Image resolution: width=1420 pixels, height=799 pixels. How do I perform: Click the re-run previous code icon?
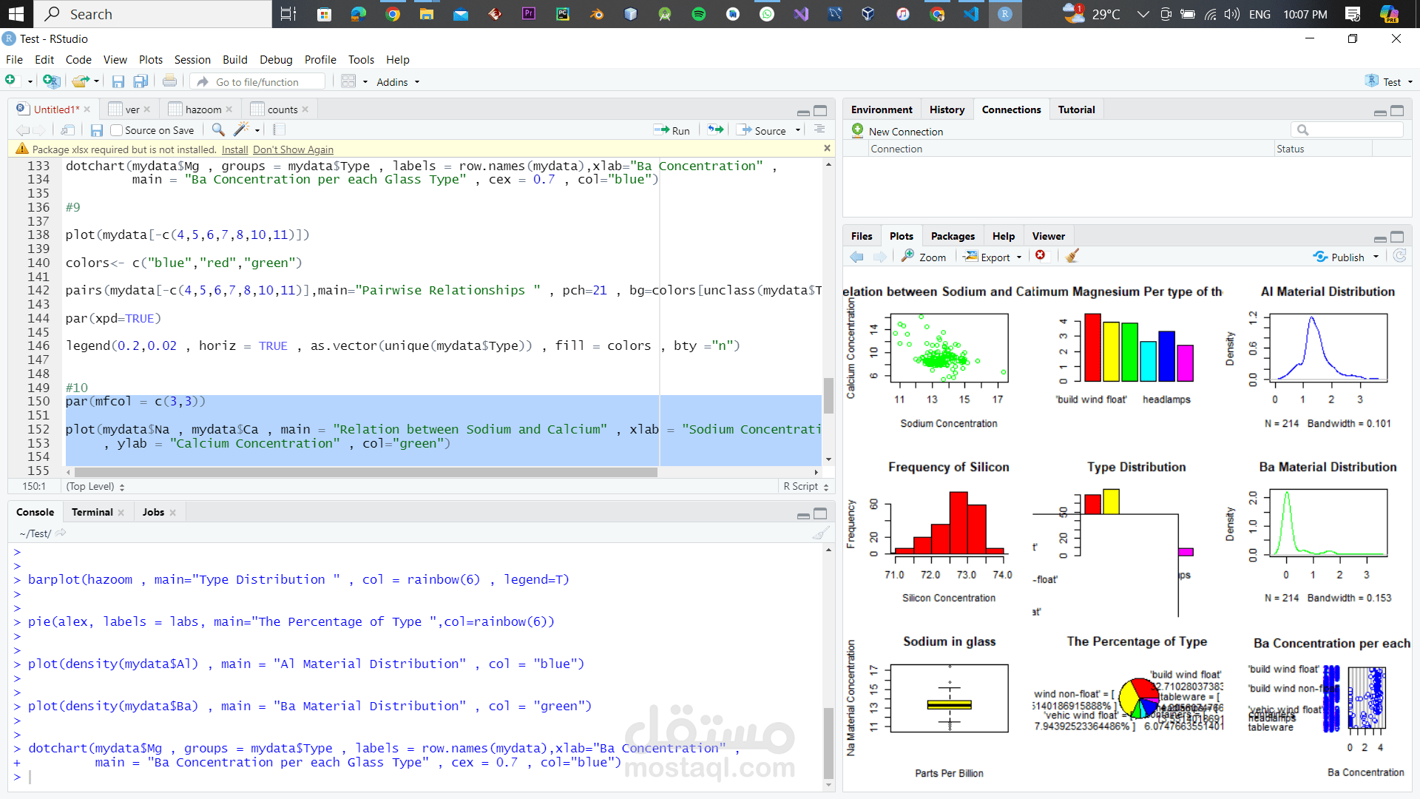tap(715, 130)
